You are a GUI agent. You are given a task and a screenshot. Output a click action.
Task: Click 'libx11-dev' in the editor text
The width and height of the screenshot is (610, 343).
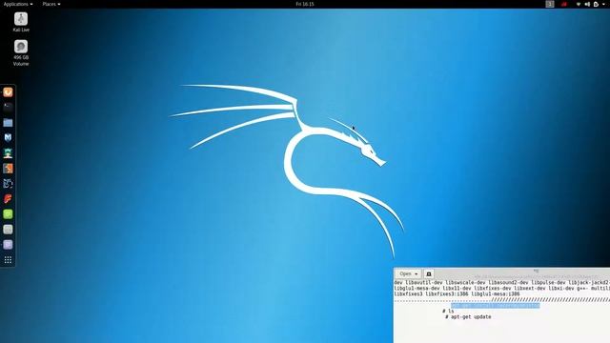(x=457, y=289)
